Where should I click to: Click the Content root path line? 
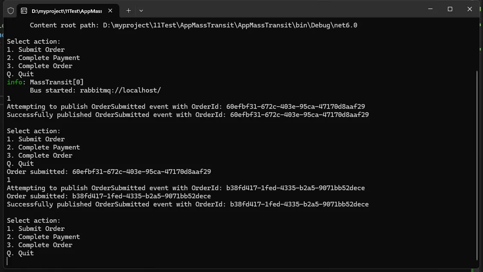[x=193, y=25]
